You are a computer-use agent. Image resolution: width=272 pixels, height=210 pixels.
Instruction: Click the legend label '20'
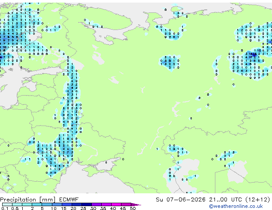pos(73,208)
